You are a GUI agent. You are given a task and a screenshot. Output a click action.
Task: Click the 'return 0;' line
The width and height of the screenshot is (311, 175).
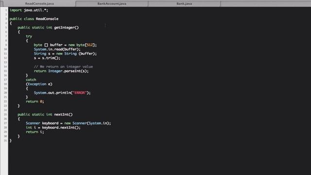point(35,102)
